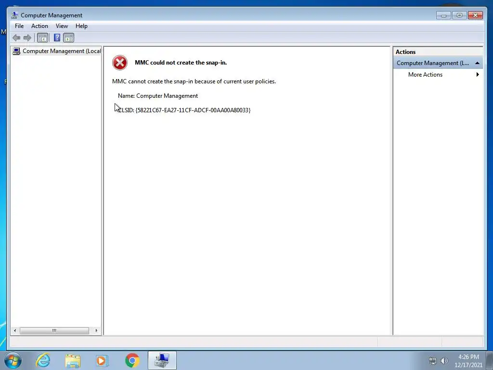Click the red error icon
Viewport: 493px width, 370px height.
click(x=120, y=63)
